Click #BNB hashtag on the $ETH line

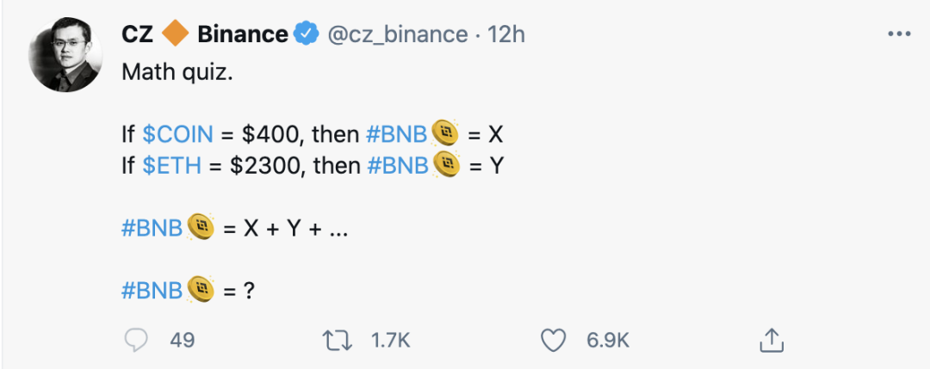(x=398, y=165)
